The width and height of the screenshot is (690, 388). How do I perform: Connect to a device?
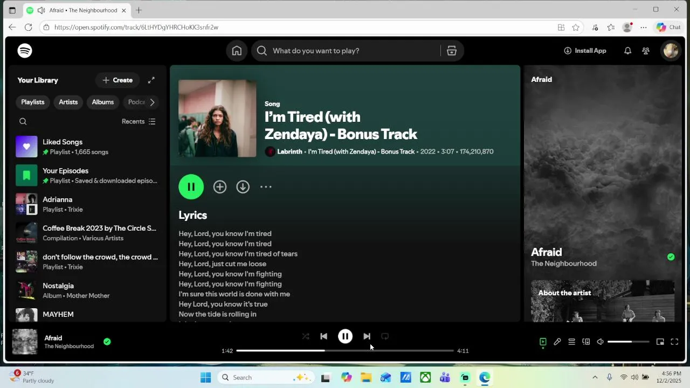point(586,342)
